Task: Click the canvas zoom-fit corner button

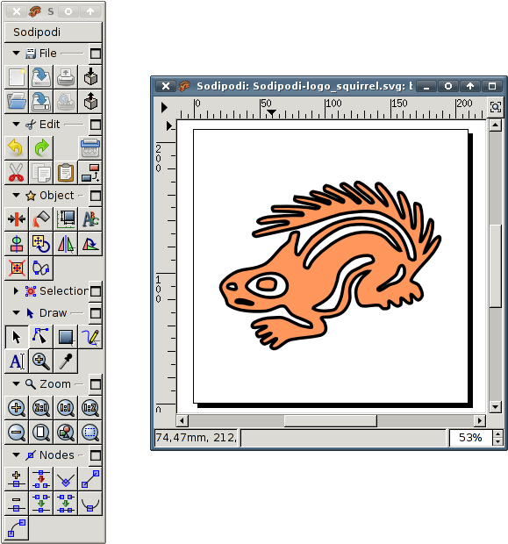Action: (x=495, y=106)
